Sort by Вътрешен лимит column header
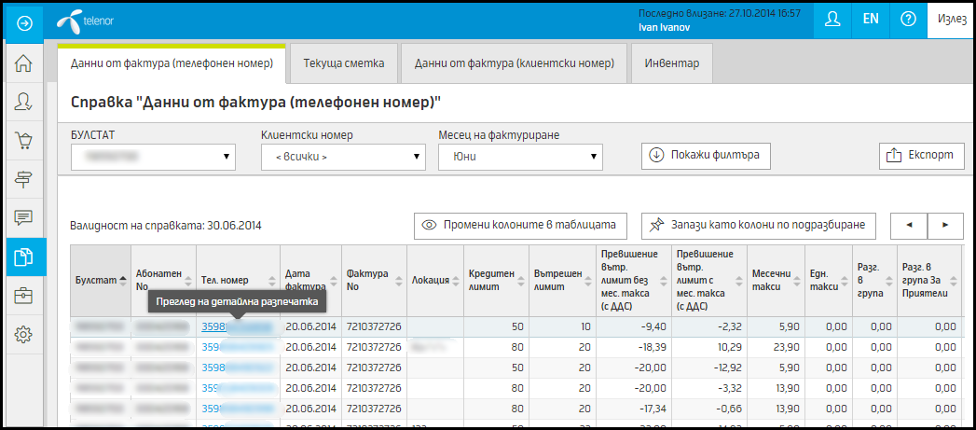976x430 pixels. [x=562, y=281]
